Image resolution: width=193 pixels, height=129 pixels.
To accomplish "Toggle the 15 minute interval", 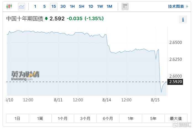I will coord(54,6).
